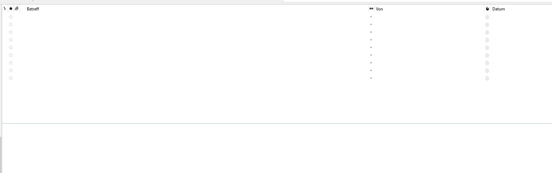Image resolution: width=552 pixels, height=173 pixels.
Task: Sort by the junk flame column header
Action: click(x=487, y=9)
